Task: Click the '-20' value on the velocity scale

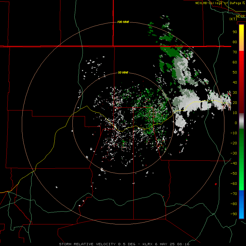Action: click(234, 143)
